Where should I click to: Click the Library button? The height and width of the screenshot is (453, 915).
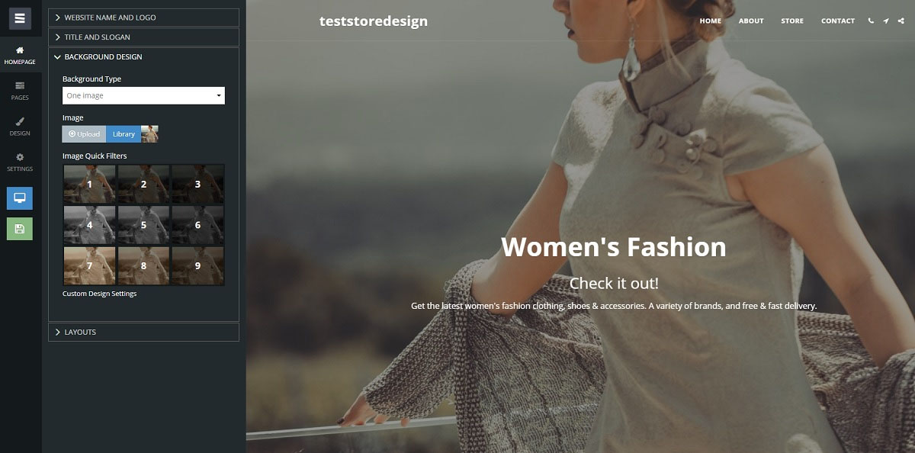124,134
